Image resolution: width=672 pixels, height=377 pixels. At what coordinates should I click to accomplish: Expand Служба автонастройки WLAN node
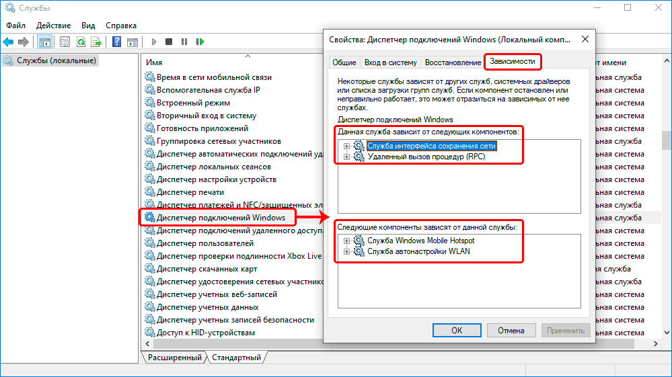coord(347,251)
